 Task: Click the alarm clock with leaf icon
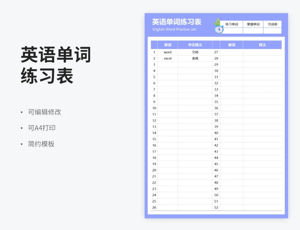point(218,26)
